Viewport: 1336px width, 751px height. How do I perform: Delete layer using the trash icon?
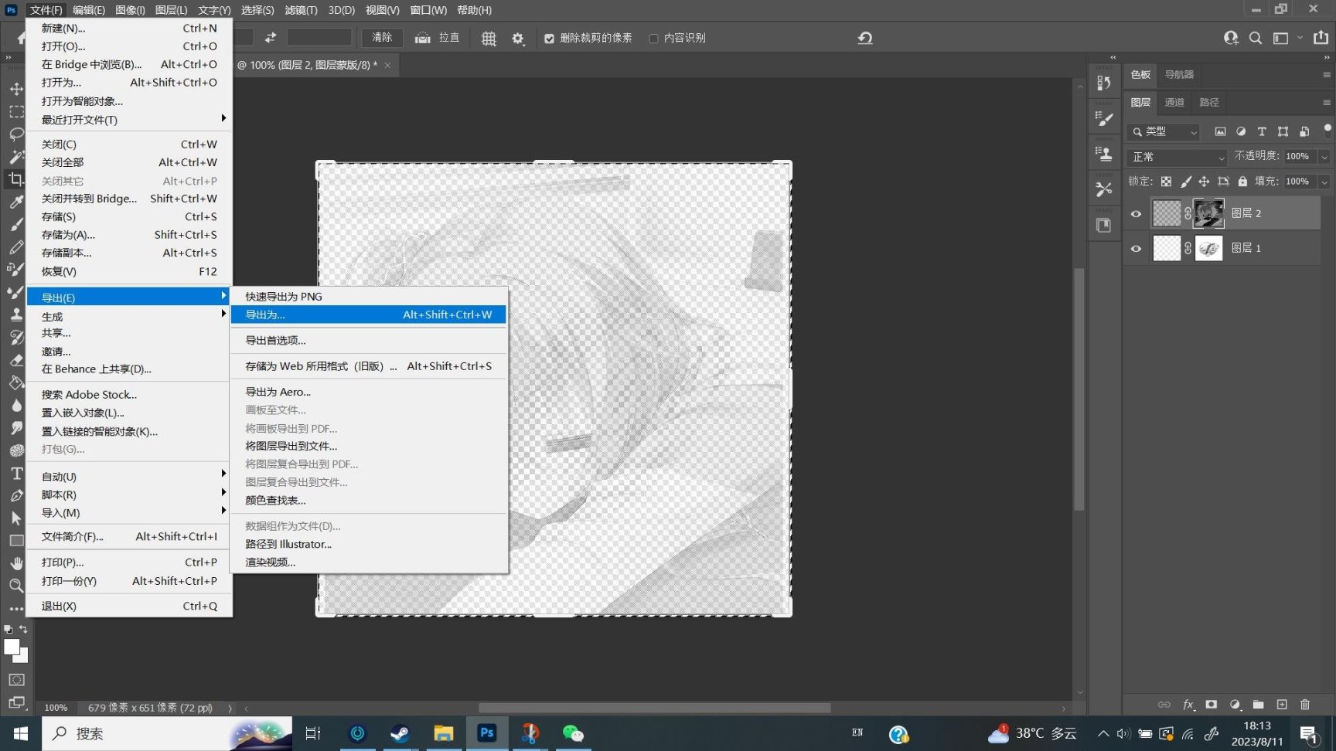(1305, 705)
